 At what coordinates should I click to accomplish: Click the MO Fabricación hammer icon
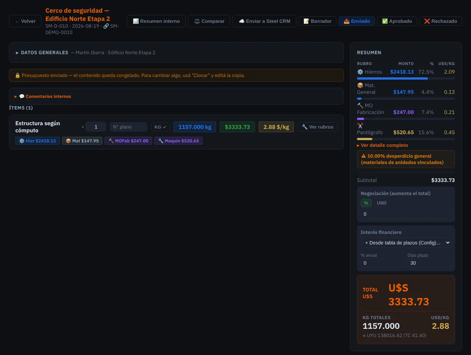pyautogui.click(x=360, y=105)
